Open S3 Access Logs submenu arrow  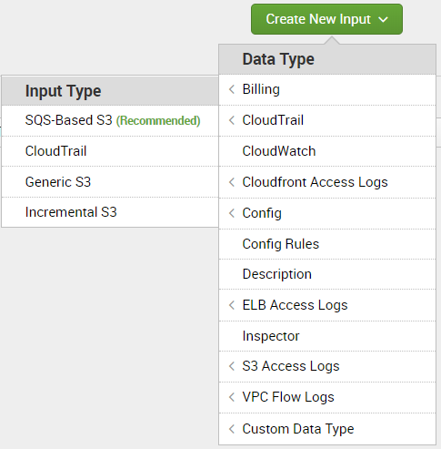tap(232, 366)
